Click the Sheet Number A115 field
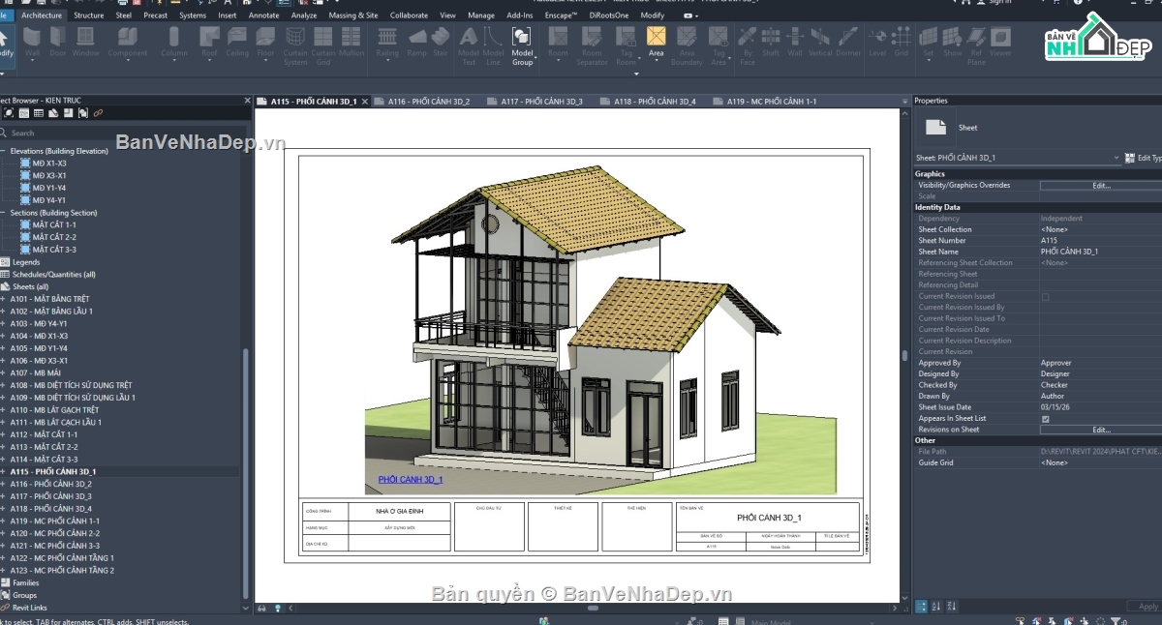The width and height of the screenshot is (1162, 625). [1101, 241]
